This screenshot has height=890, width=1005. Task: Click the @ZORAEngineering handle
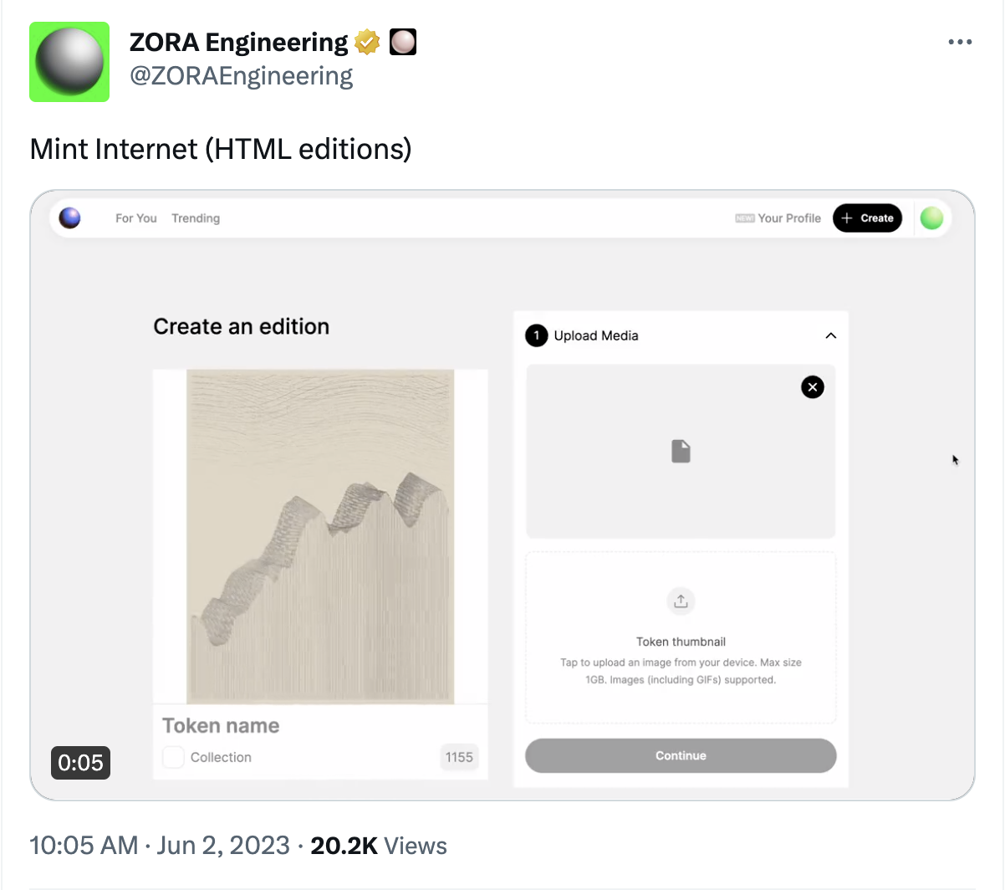pos(241,76)
